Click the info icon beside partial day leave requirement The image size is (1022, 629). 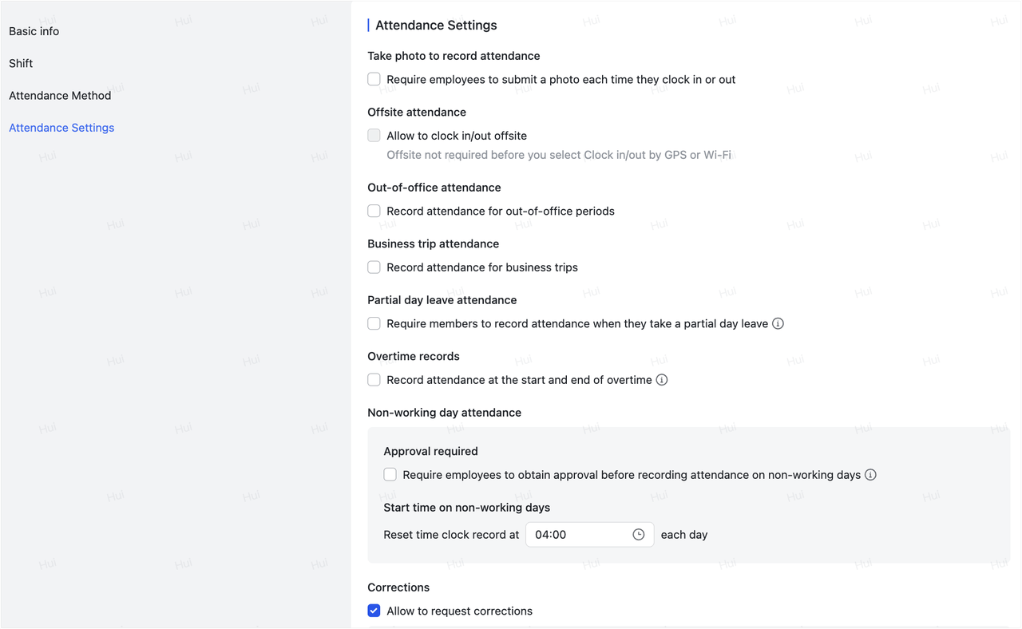pyautogui.click(x=778, y=323)
